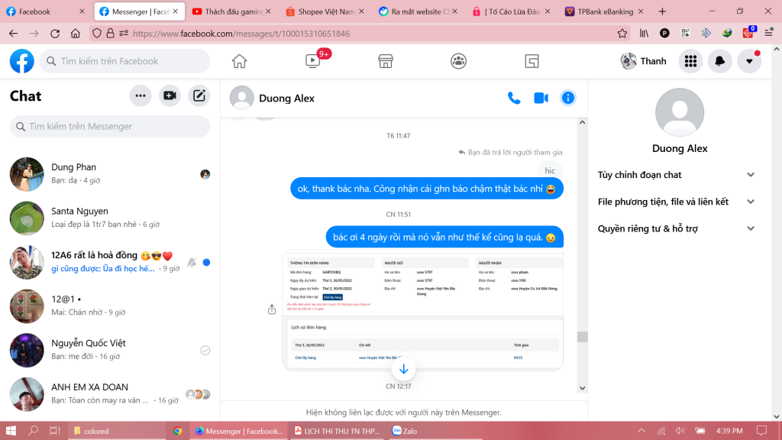Open the Facebook Groups icon
This screenshot has width=782, height=440.
(x=458, y=61)
